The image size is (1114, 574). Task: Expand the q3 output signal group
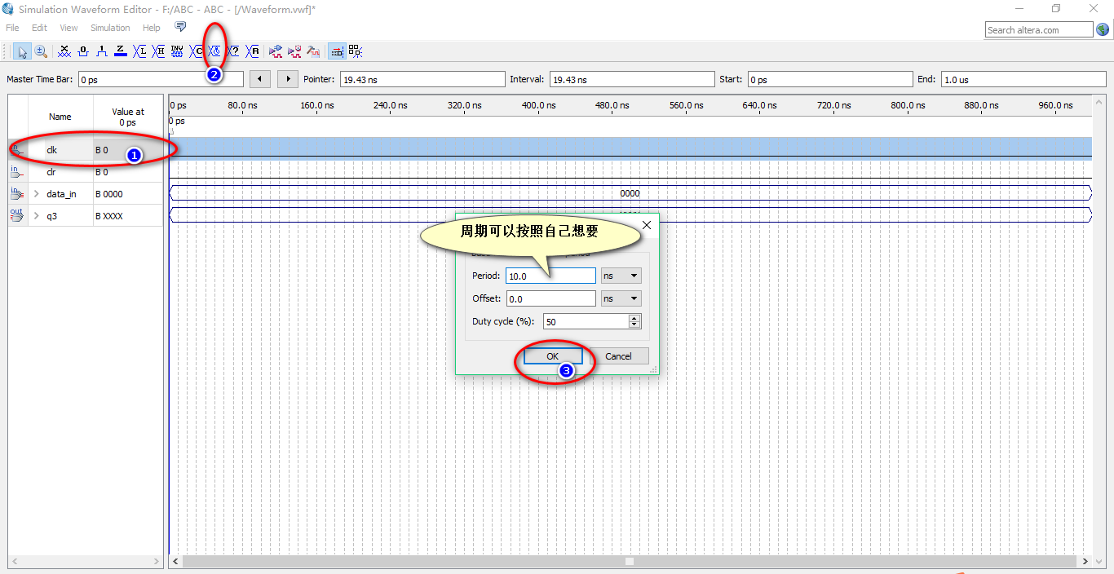click(36, 216)
